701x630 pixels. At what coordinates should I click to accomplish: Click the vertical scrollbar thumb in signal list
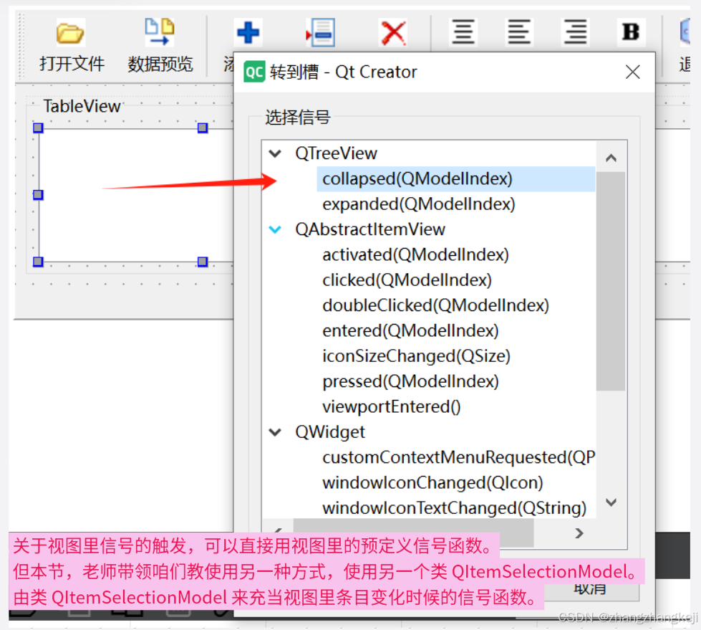(x=611, y=281)
